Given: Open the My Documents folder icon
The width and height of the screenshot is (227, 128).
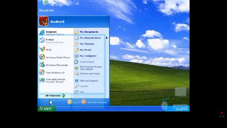Looking at the screenshot, I should 77,32.
